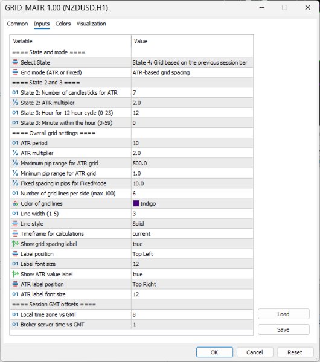Screen dimensions: 320x362
Task: Click boolean icon beside Show ATR value label
Action: click(x=15, y=274)
